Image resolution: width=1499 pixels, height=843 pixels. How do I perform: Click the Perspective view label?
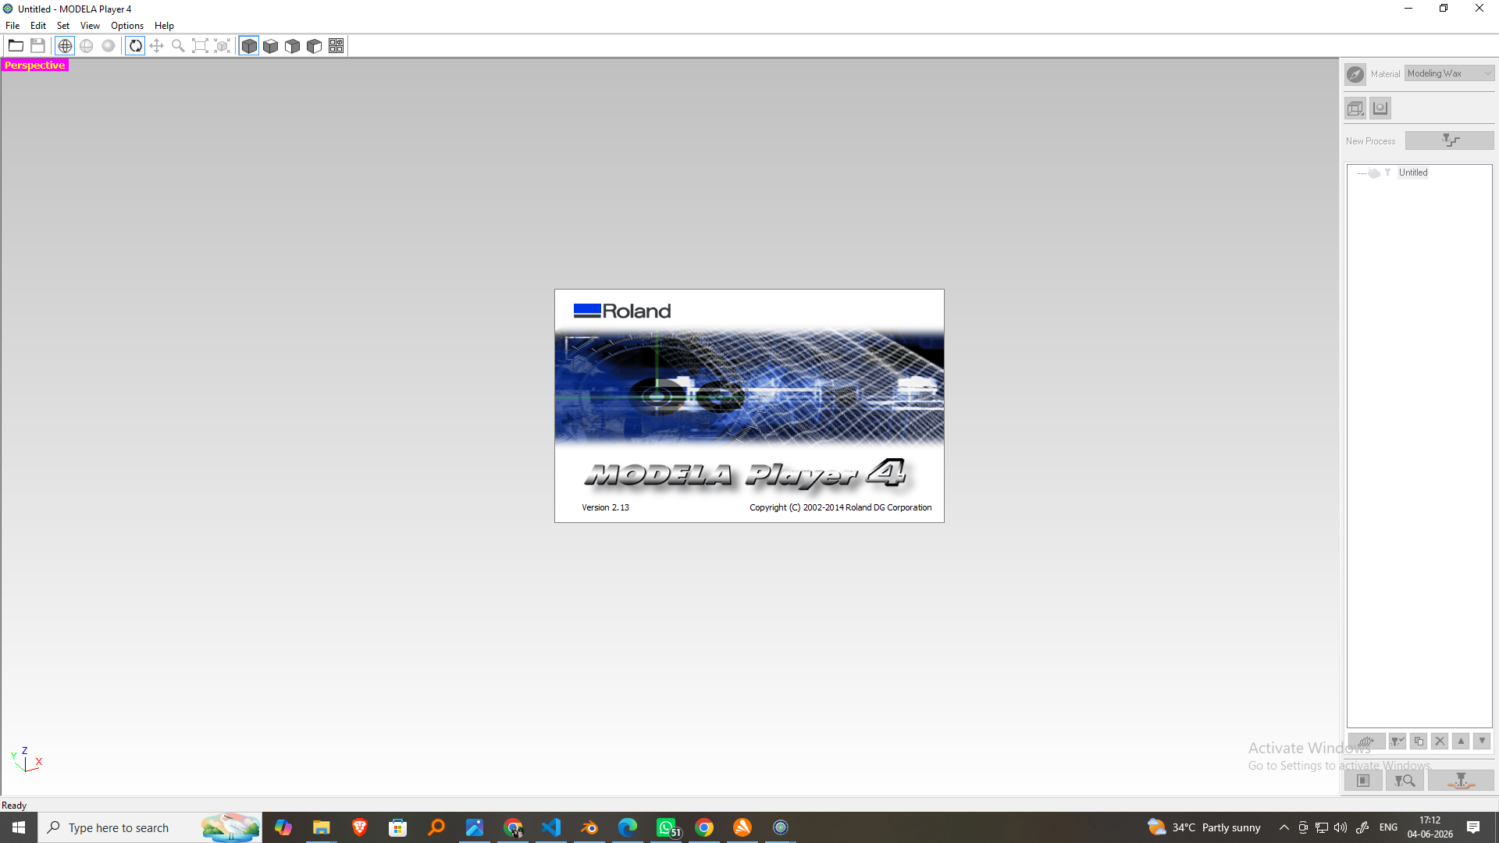pos(35,66)
